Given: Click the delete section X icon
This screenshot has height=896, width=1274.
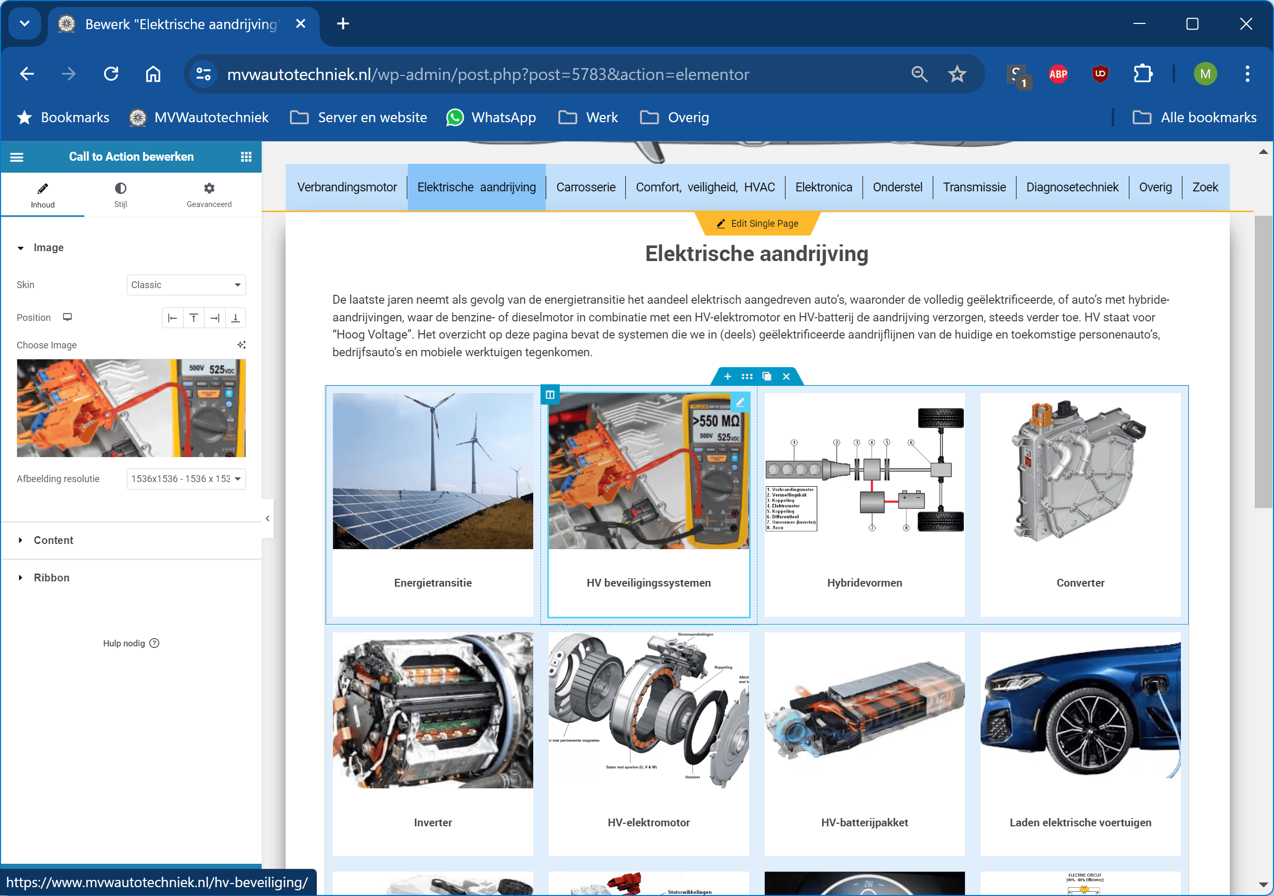Looking at the screenshot, I should tap(786, 376).
